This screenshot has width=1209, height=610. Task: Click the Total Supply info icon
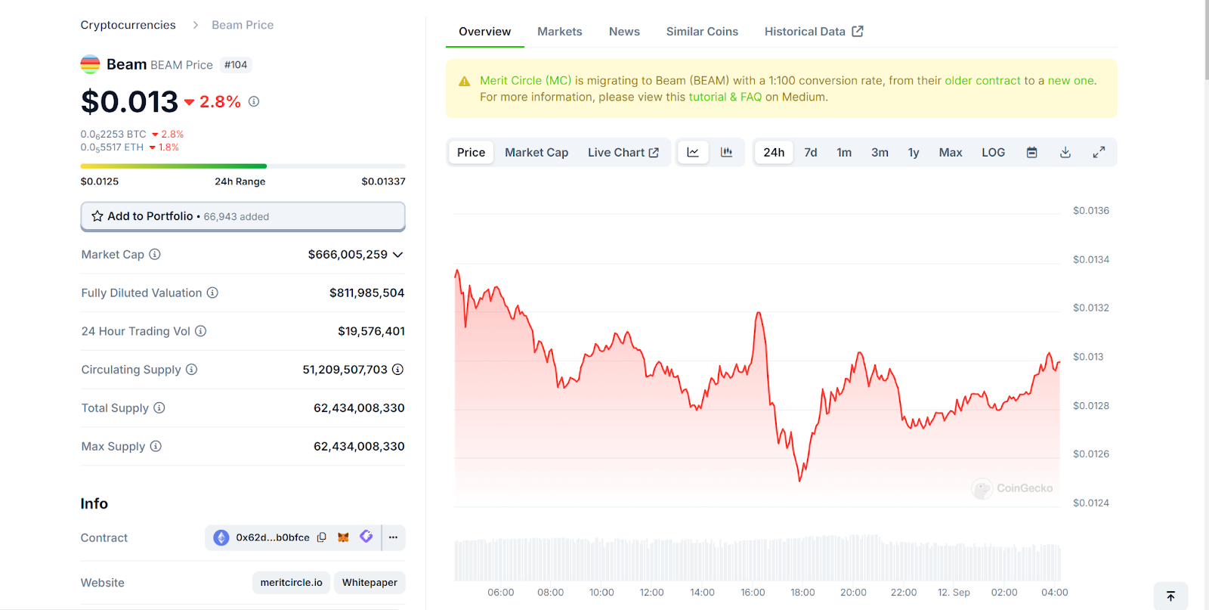click(159, 407)
